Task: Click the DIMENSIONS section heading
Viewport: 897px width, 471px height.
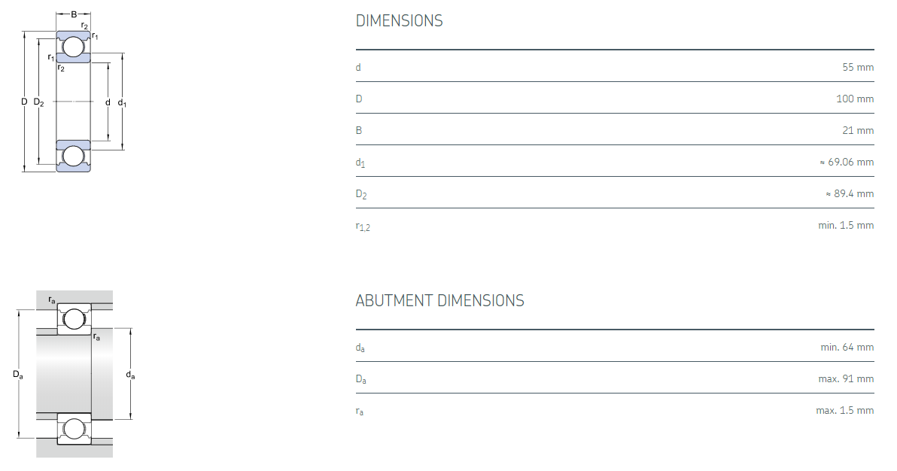Action: pos(399,21)
